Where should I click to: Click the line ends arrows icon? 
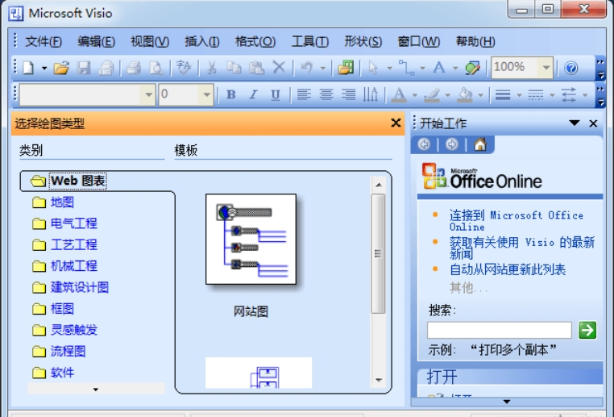569,94
